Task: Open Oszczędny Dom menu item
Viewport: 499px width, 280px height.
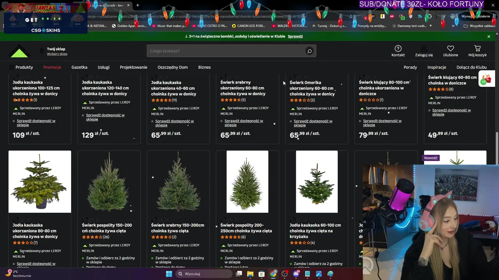Action: tap(173, 67)
